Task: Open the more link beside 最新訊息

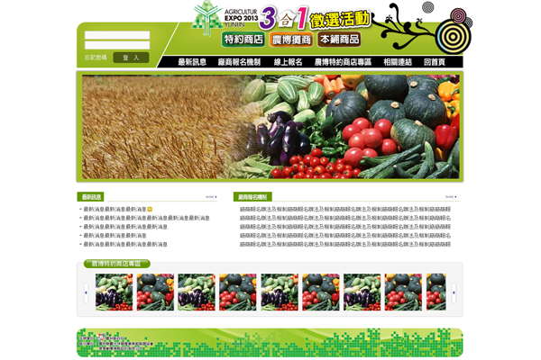Action: tap(212, 197)
